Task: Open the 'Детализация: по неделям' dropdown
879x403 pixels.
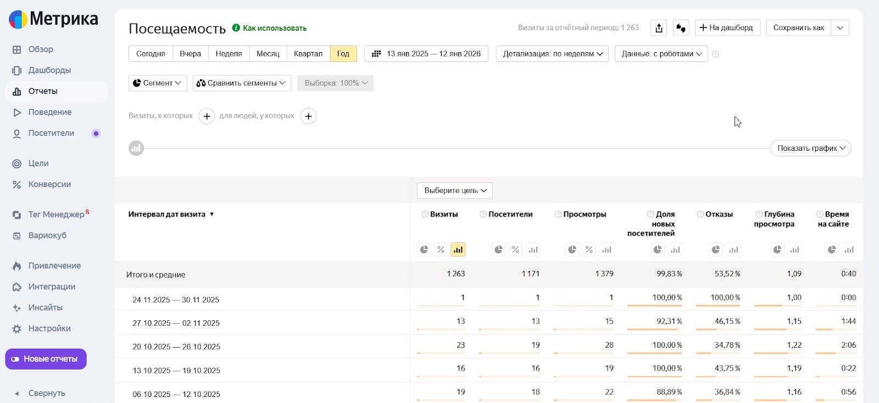Action: tap(552, 54)
